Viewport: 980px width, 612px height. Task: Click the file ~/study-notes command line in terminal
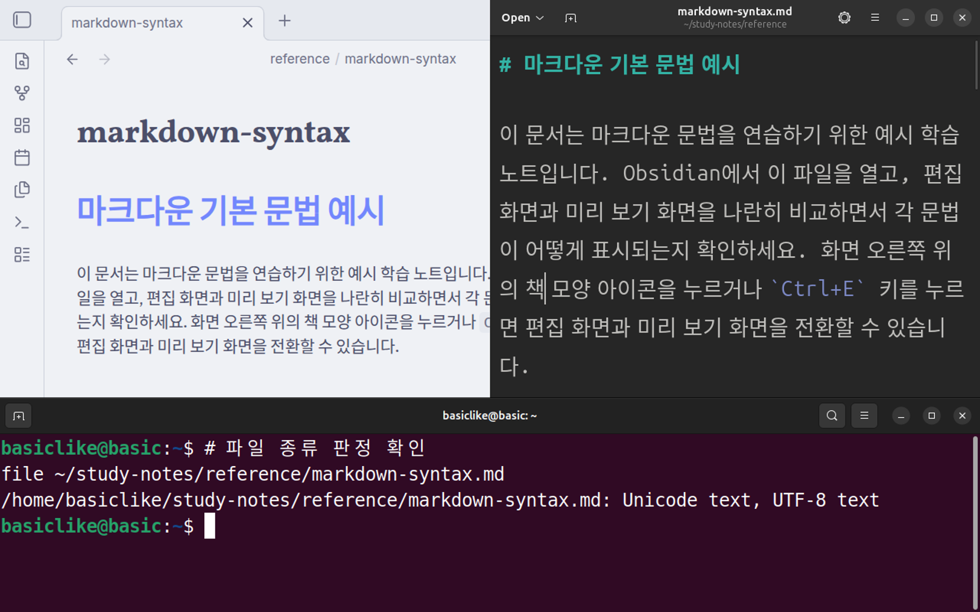tap(253, 475)
